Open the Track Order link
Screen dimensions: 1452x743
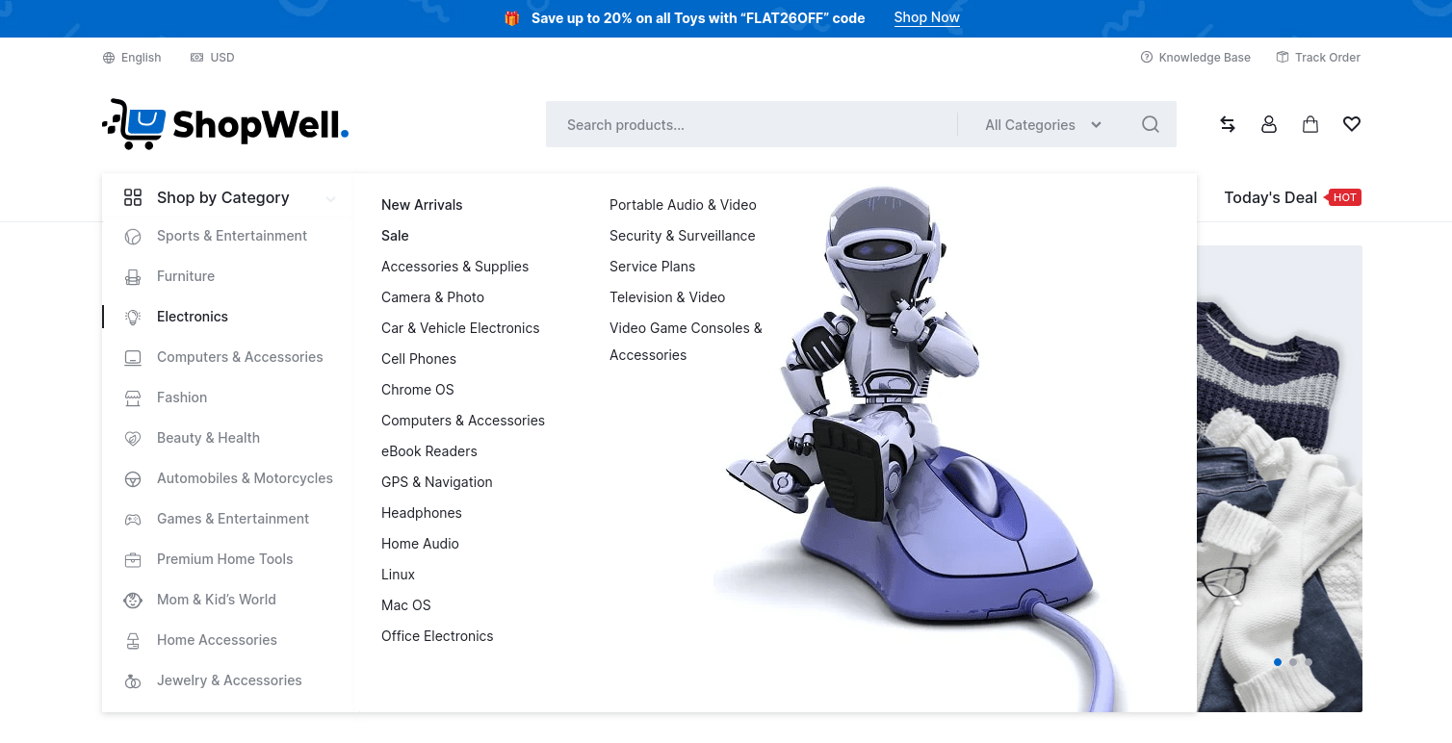pos(1318,58)
